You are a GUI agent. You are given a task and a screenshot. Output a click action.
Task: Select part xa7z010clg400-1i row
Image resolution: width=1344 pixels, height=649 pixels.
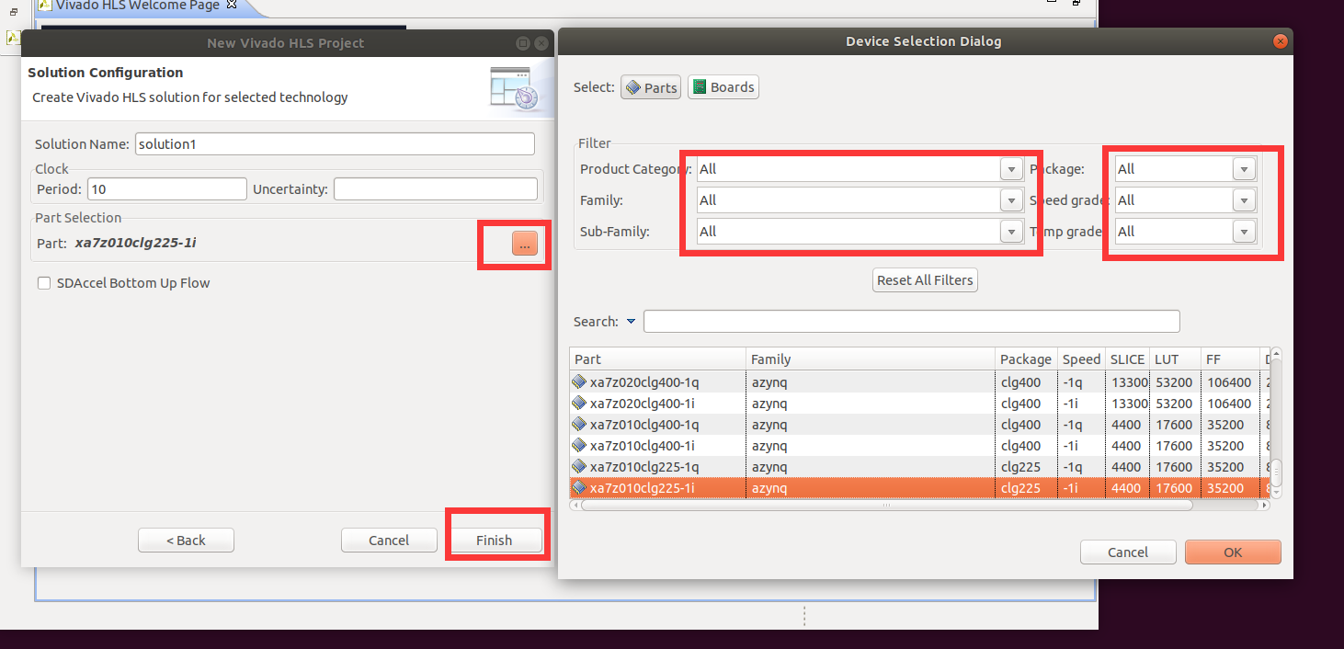pos(919,446)
